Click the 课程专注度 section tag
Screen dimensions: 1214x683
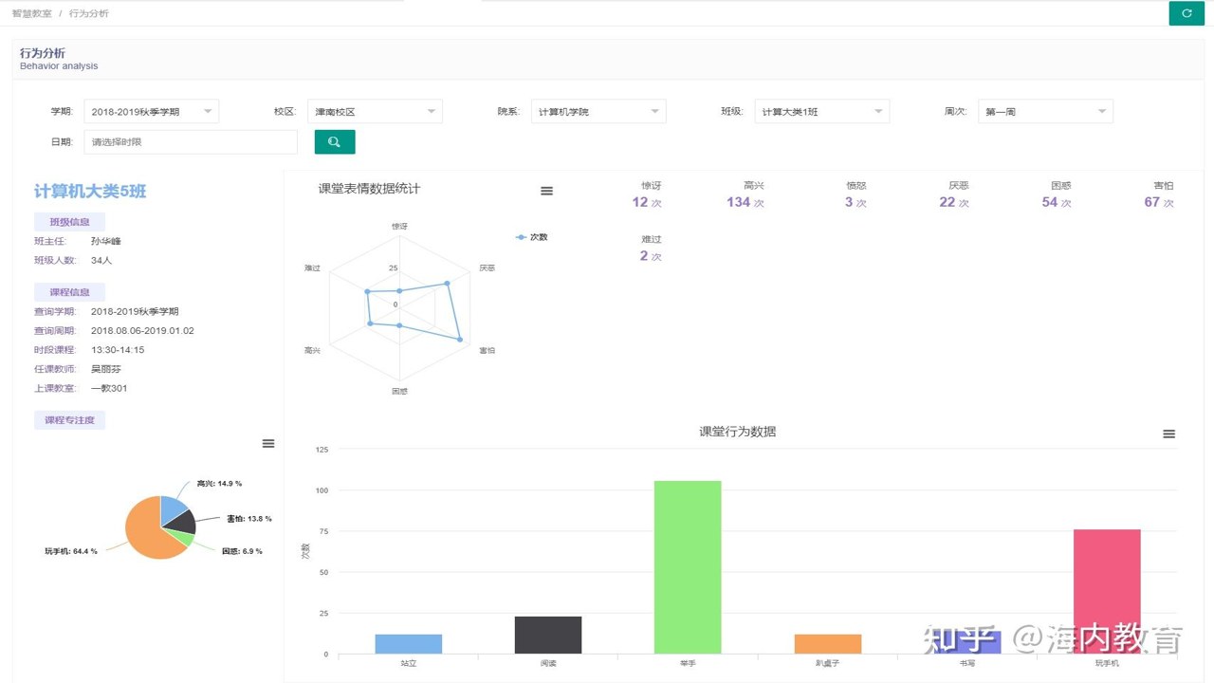pyautogui.click(x=69, y=419)
